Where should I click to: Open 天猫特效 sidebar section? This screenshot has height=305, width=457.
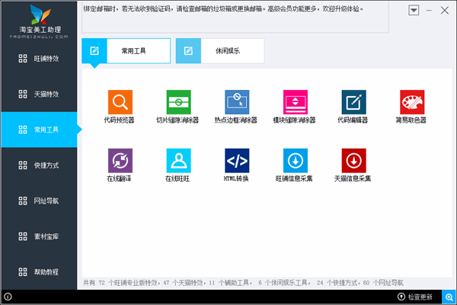(39, 95)
